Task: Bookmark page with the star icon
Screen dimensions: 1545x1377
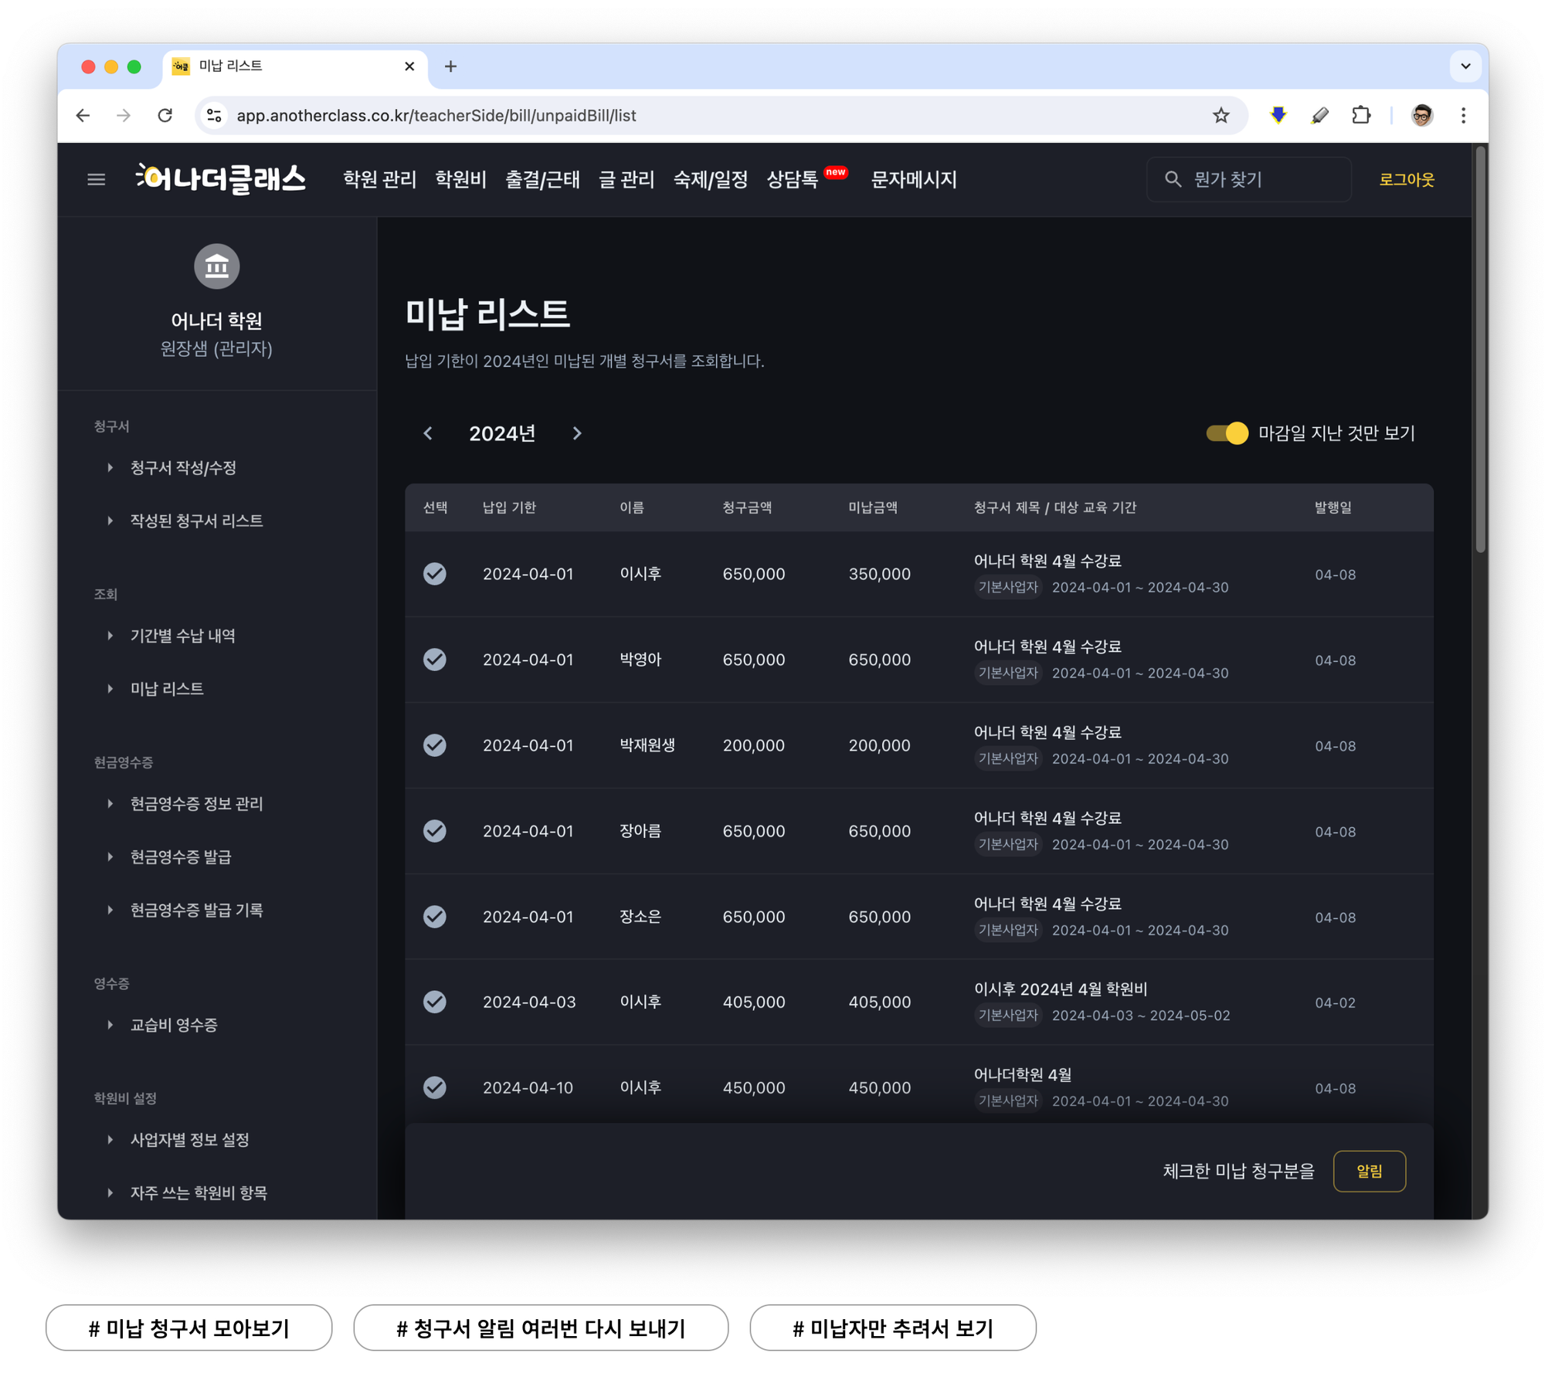Action: [x=1220, y=115]
